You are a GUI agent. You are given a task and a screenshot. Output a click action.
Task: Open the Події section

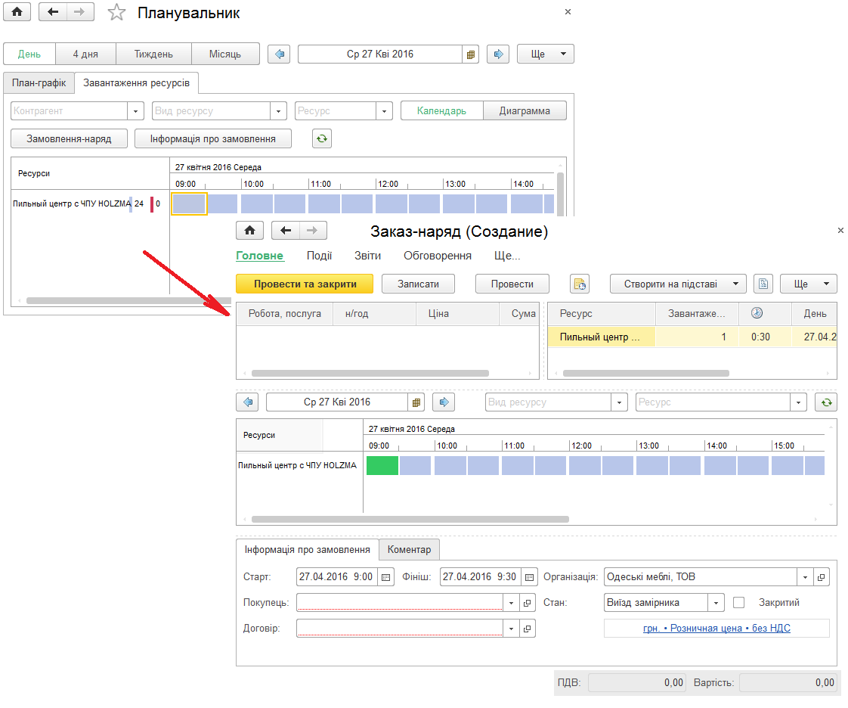pos(319,256)
